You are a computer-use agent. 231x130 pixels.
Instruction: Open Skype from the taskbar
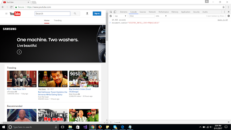[115, 127]
